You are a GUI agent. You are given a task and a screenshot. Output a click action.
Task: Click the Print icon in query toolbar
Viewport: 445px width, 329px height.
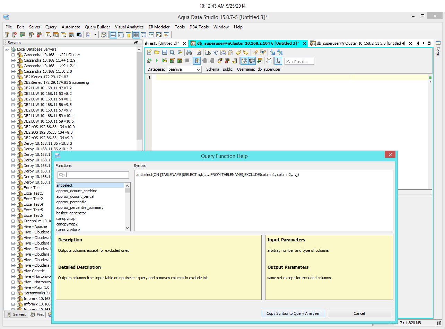coord(189,52)
